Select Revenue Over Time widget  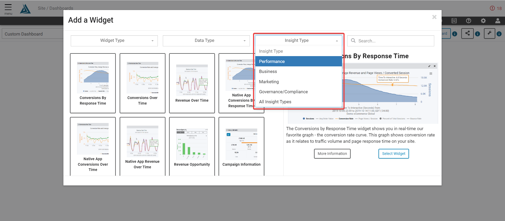click(192, 83)
